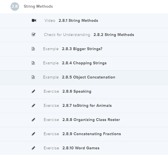
Task: Click the pencil icon beside Concatenating Fractions
Action: pos(33,134)
